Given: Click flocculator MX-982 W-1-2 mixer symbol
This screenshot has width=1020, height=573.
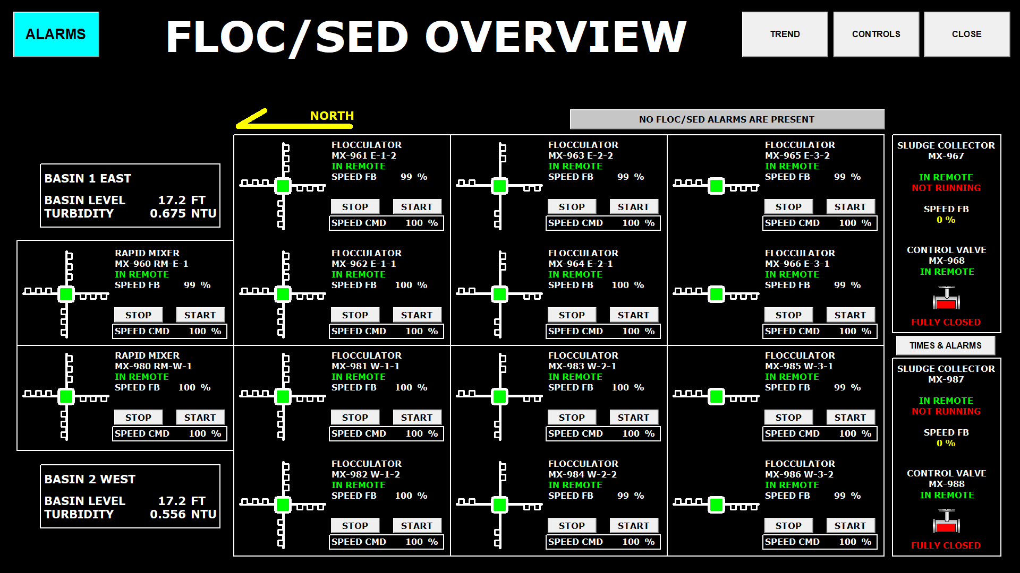Looking at the screenshot, I should (283, 505).
